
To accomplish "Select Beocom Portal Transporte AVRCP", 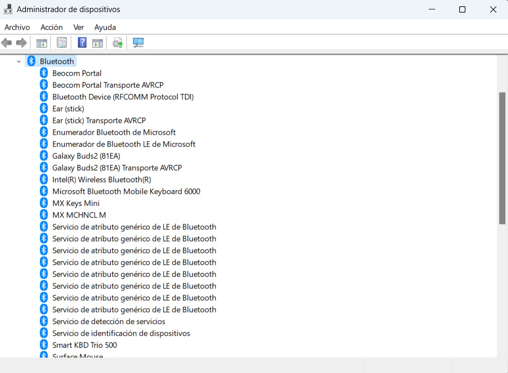I will (x=108, y=85).
